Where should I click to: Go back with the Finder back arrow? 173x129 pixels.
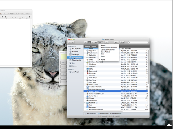70,42
